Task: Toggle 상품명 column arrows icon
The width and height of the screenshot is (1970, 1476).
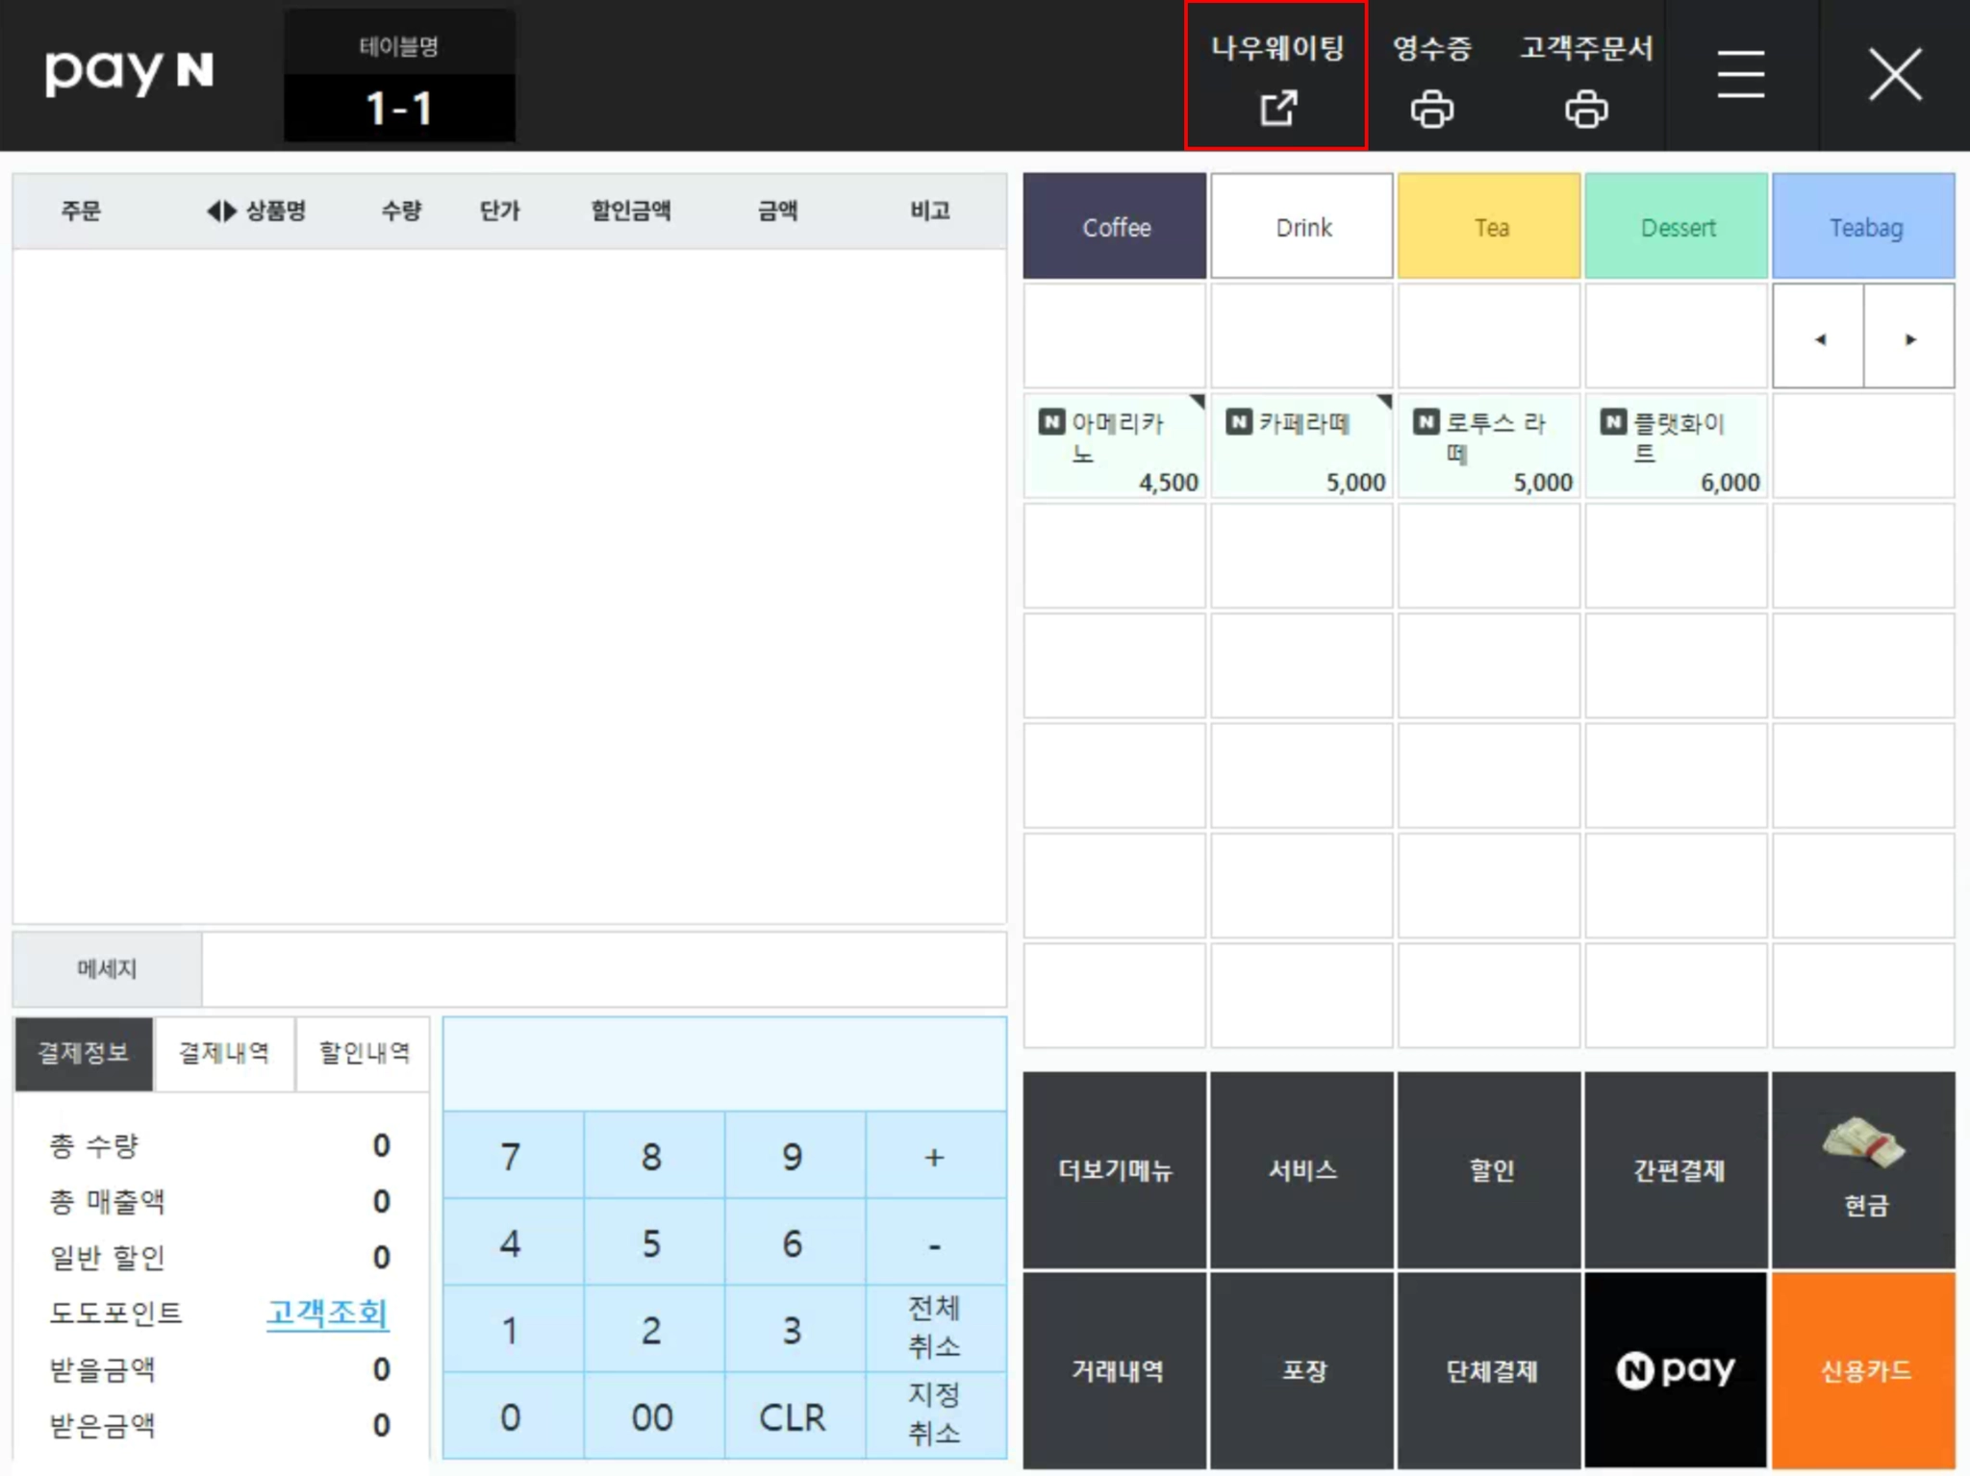Action: (x=221, y=211)
